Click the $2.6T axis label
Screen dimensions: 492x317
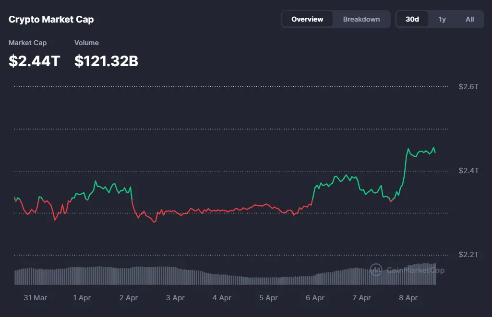pyautogui.click(x=468, y=87)
